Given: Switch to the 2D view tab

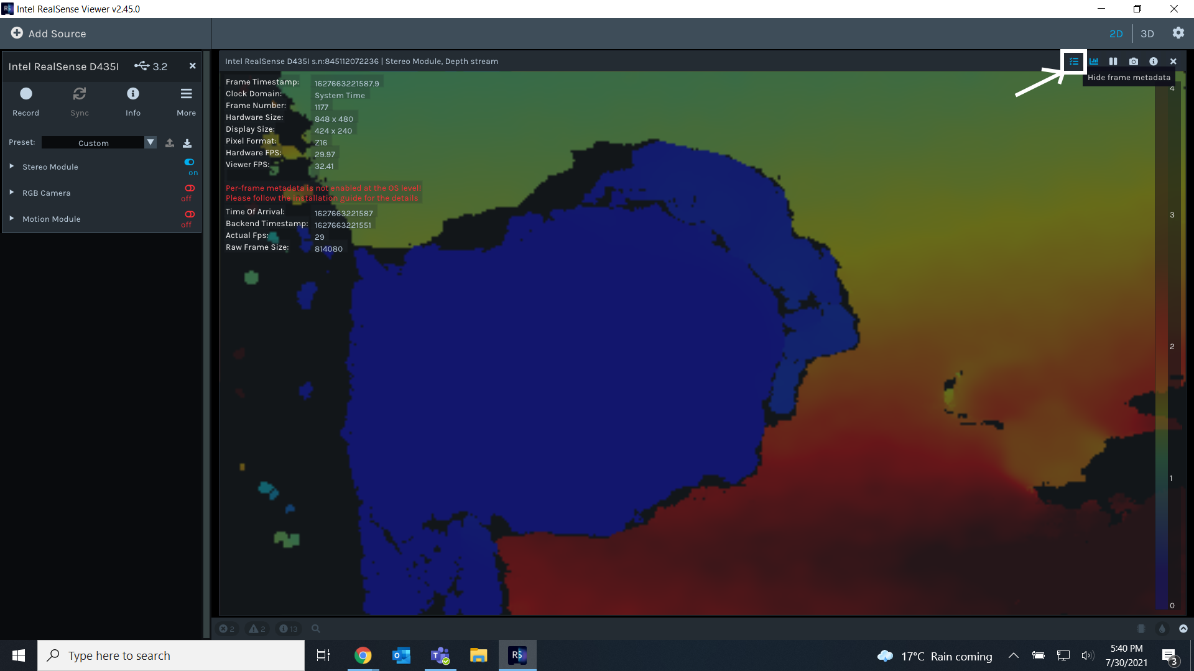Looking at the screenshot, I should tap(1116, 34).
